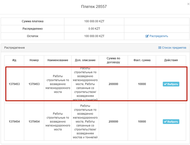Click the Номер column header

[34, 60]
